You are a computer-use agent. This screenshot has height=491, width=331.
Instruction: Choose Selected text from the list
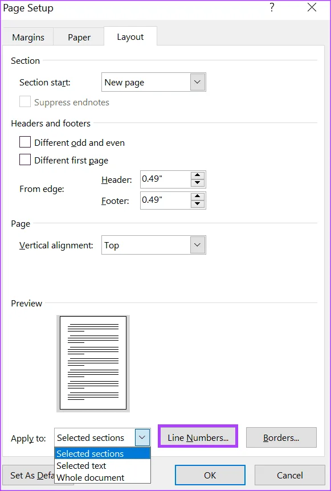pos(103,465)
